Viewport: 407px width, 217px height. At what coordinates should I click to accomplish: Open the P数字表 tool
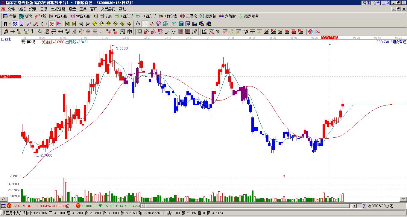103,16
